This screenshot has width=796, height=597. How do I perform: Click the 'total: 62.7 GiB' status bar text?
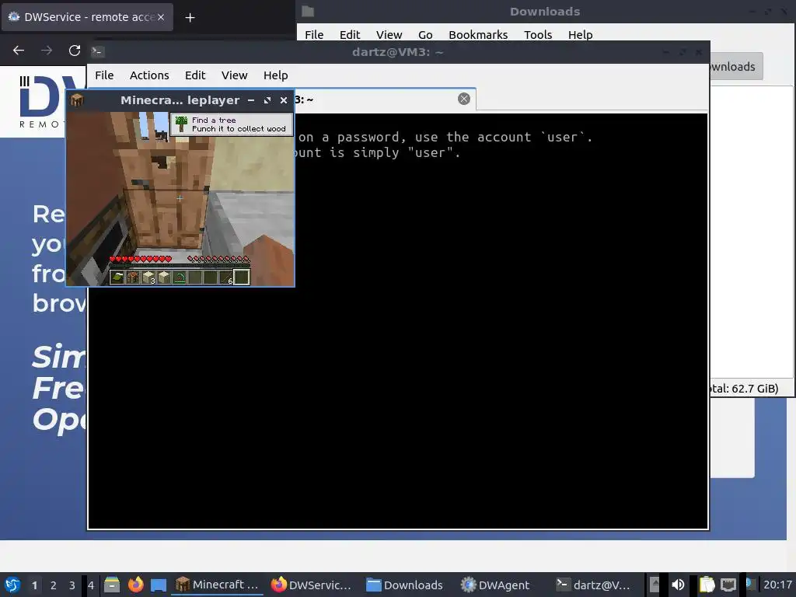(744, 389)
